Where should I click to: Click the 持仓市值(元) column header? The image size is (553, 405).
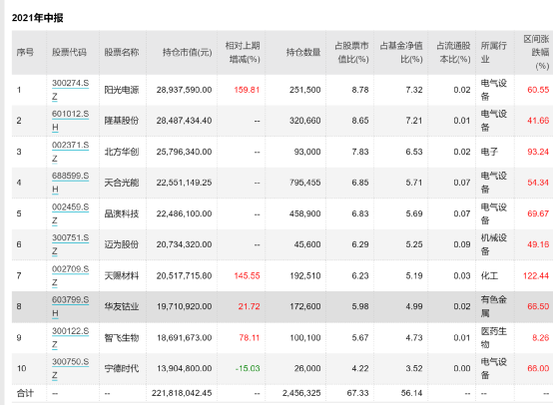[x=187, y=53]
